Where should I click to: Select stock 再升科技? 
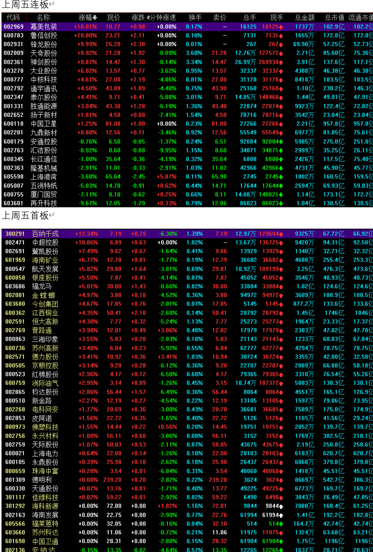(44, 203)
